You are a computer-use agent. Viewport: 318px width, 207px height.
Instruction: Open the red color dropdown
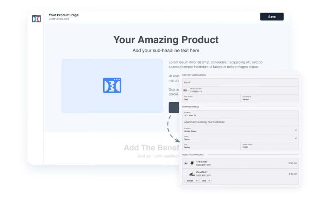click(206, 181)
